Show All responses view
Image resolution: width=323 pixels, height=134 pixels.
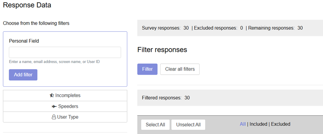pyautogui.click(x=243, y=124)
